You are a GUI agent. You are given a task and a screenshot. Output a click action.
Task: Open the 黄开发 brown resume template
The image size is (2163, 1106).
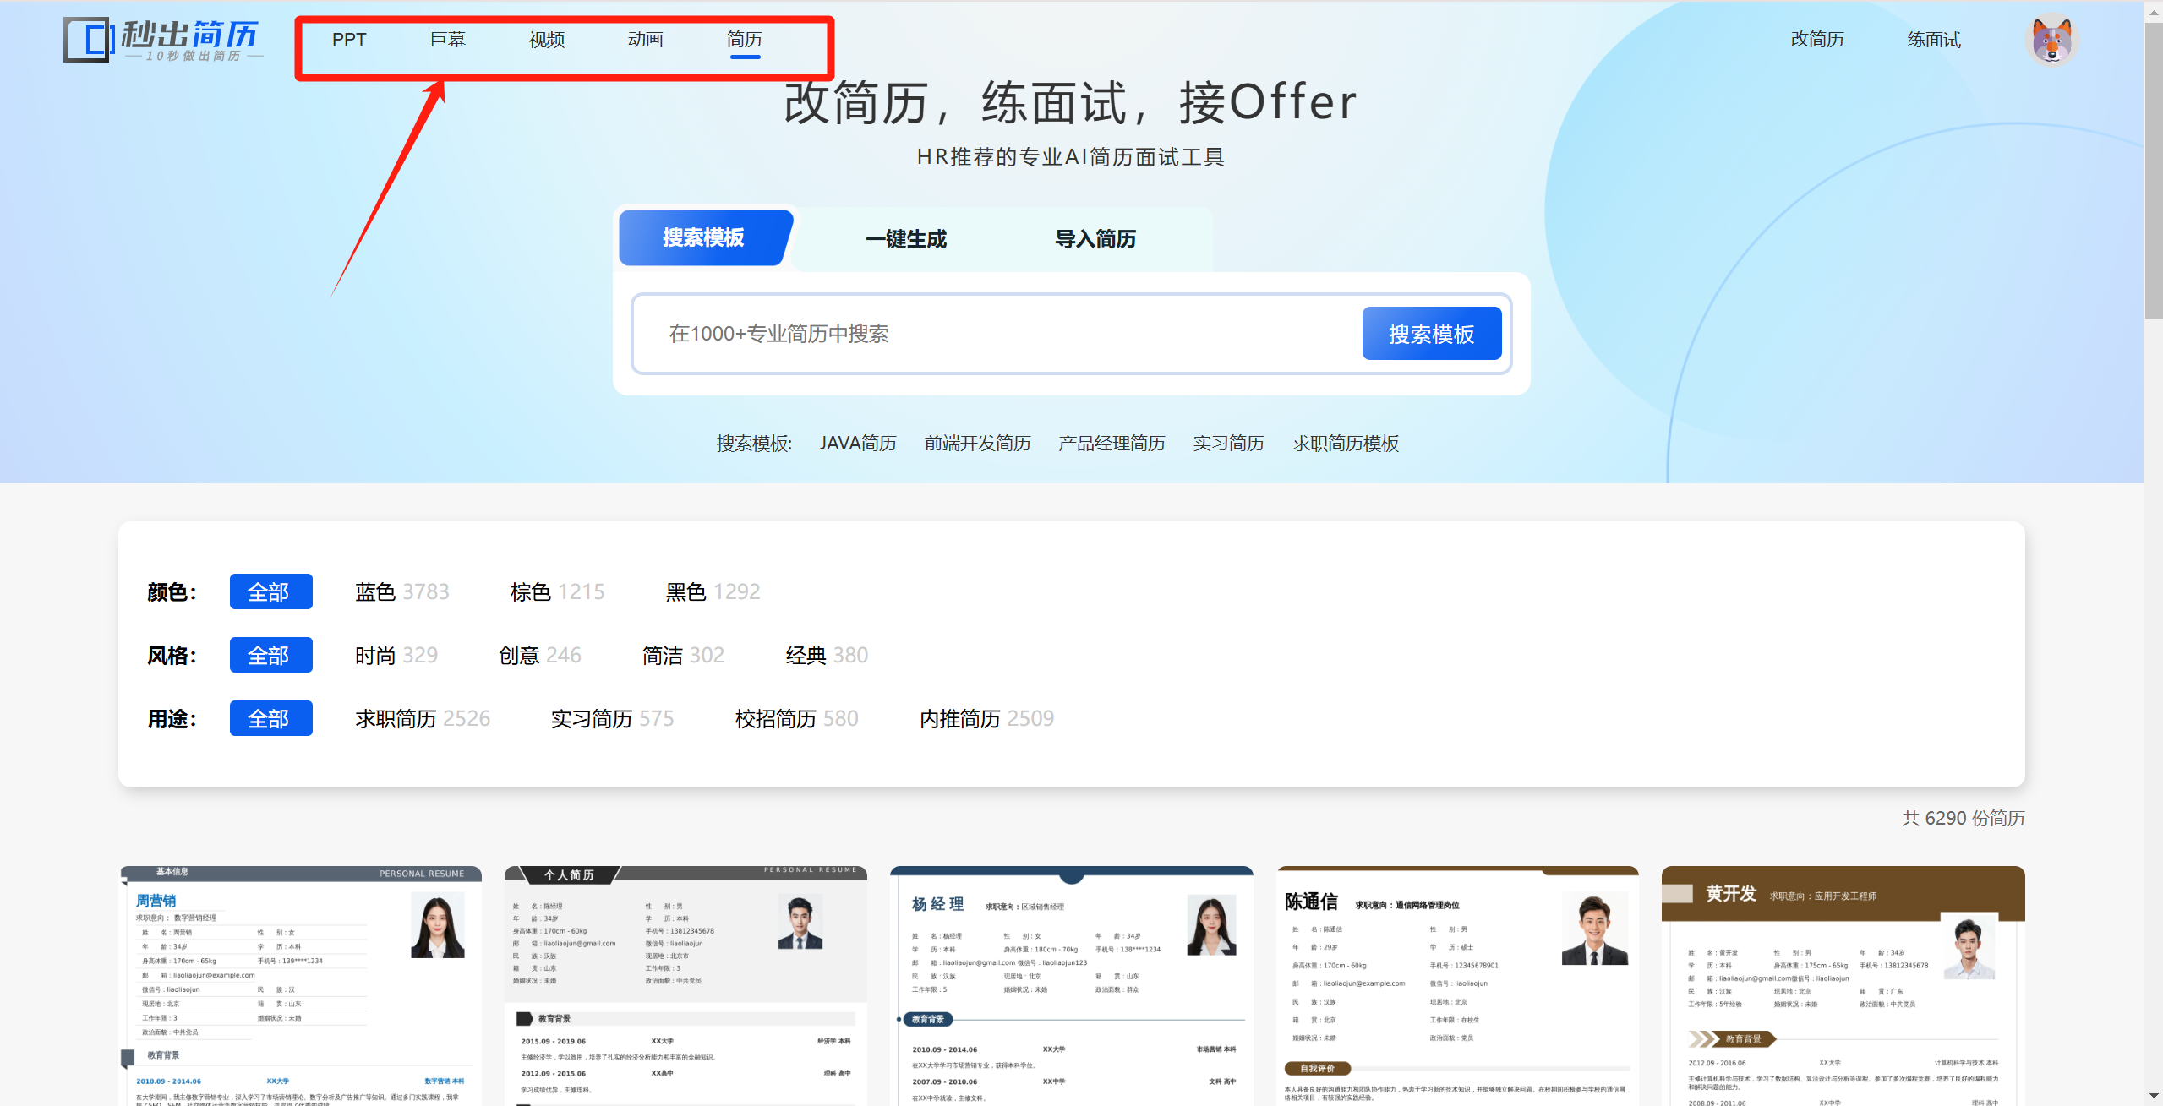coord(1843,985)
